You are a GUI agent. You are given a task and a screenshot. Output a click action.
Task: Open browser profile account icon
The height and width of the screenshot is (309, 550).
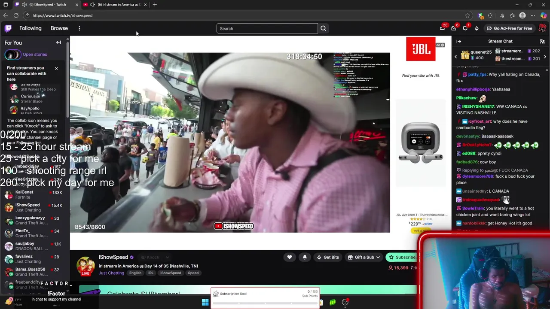pyautogui.click(x=522, y=15)
